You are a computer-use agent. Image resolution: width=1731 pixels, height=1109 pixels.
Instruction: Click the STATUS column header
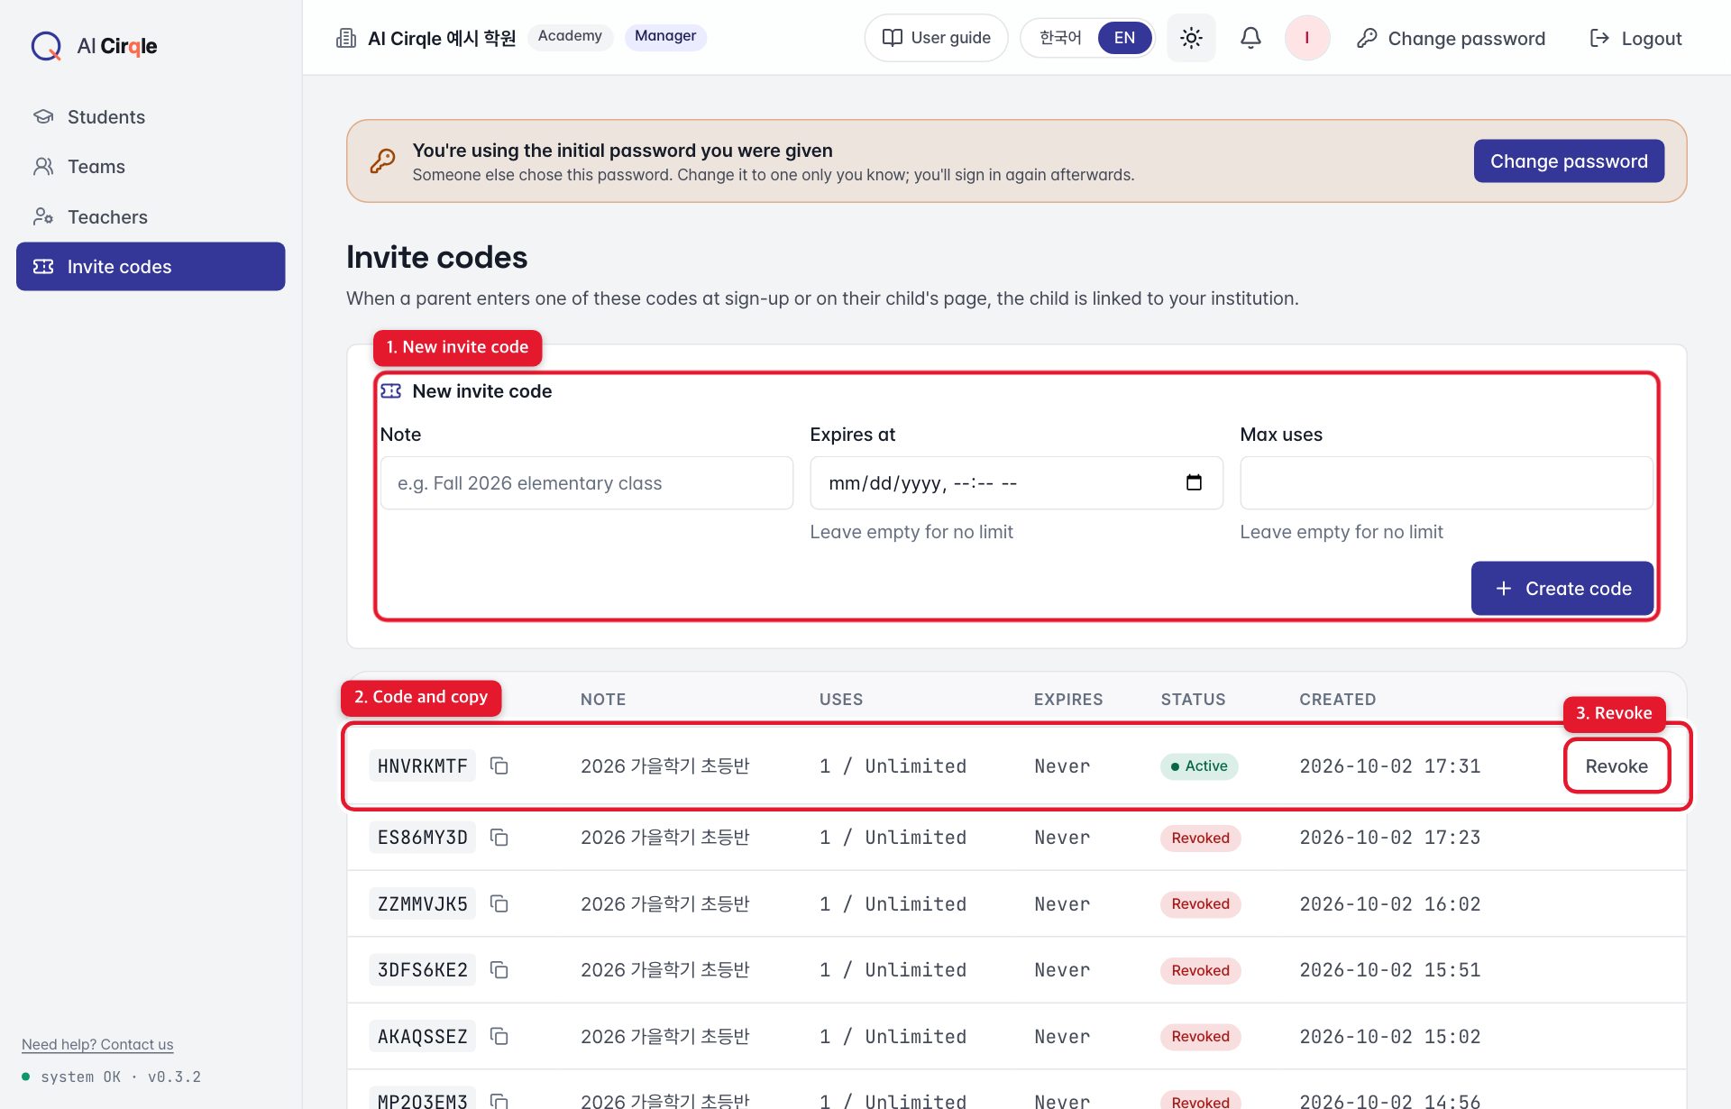pyautogui.click(x=1193, y=699)
